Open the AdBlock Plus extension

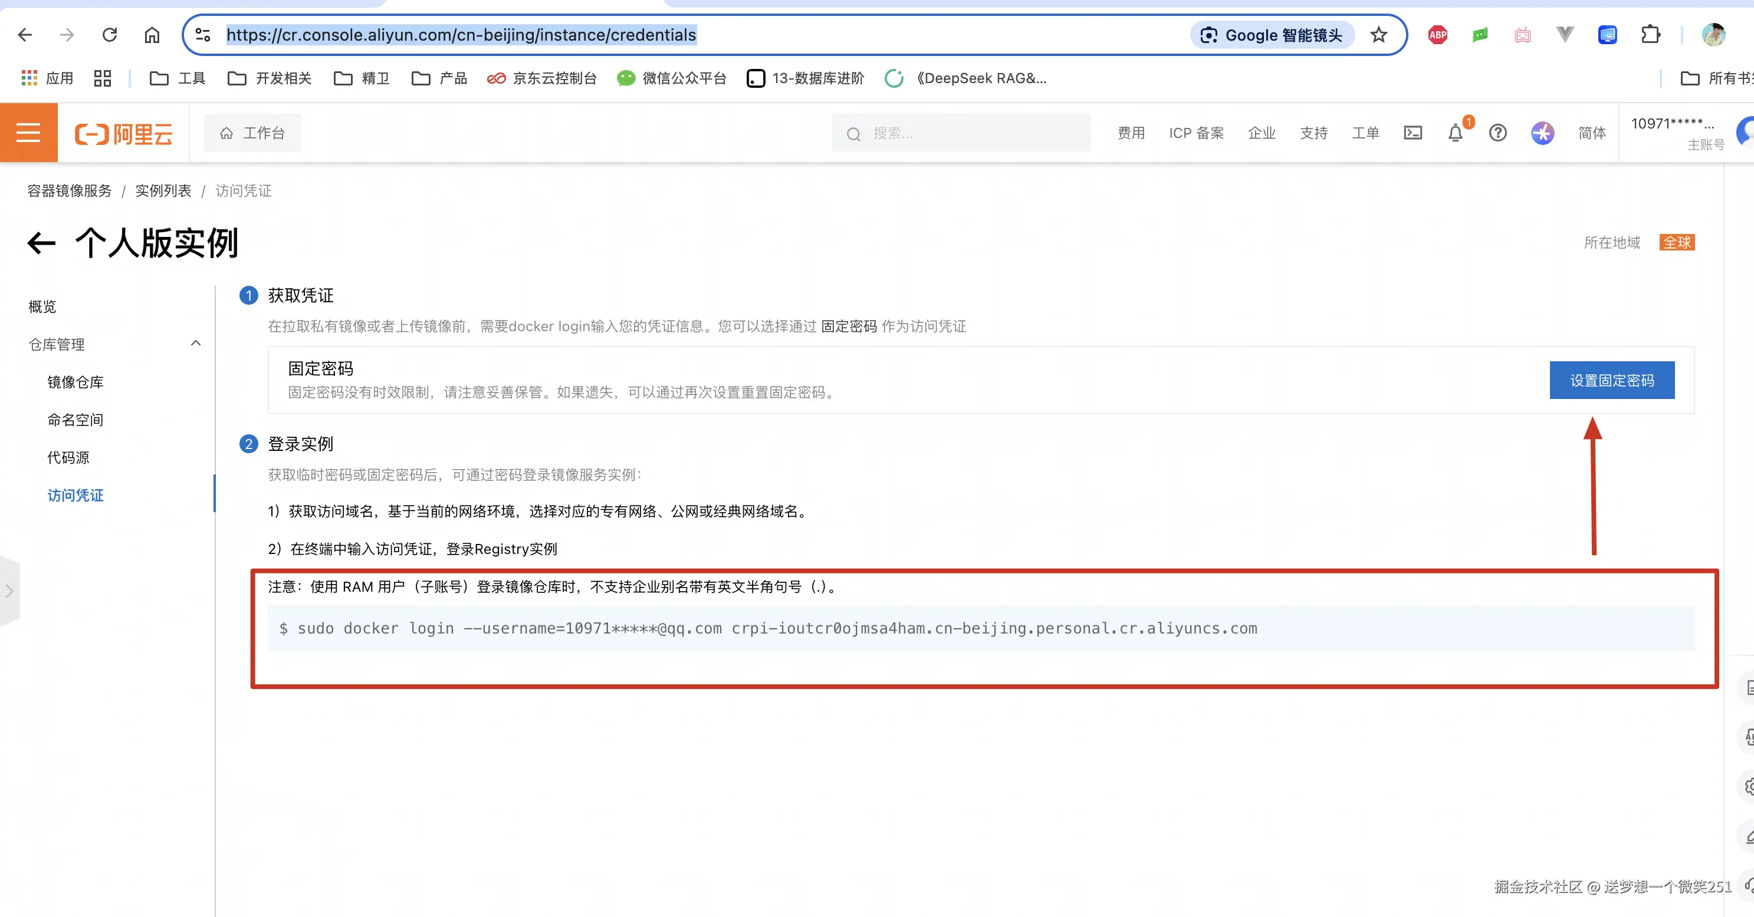pyautogui.click(x=1437, y=35)
